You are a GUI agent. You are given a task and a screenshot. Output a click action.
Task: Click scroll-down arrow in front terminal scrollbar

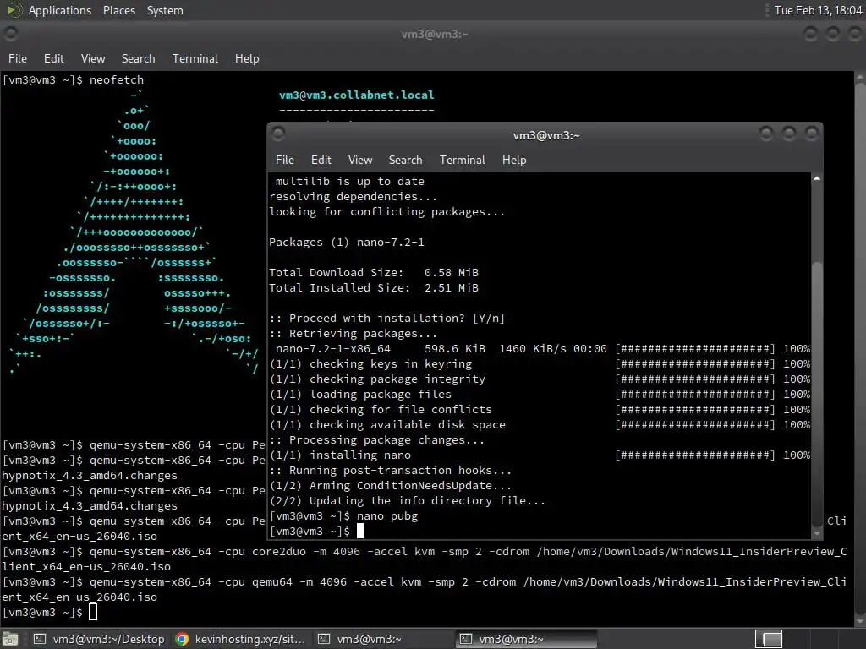817,533
